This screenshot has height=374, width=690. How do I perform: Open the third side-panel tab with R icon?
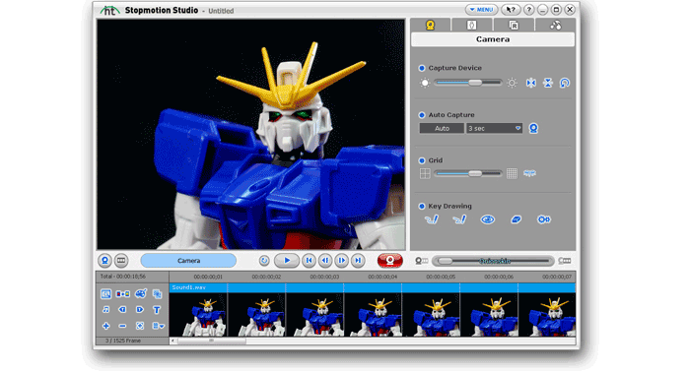(x=514, y=25)
